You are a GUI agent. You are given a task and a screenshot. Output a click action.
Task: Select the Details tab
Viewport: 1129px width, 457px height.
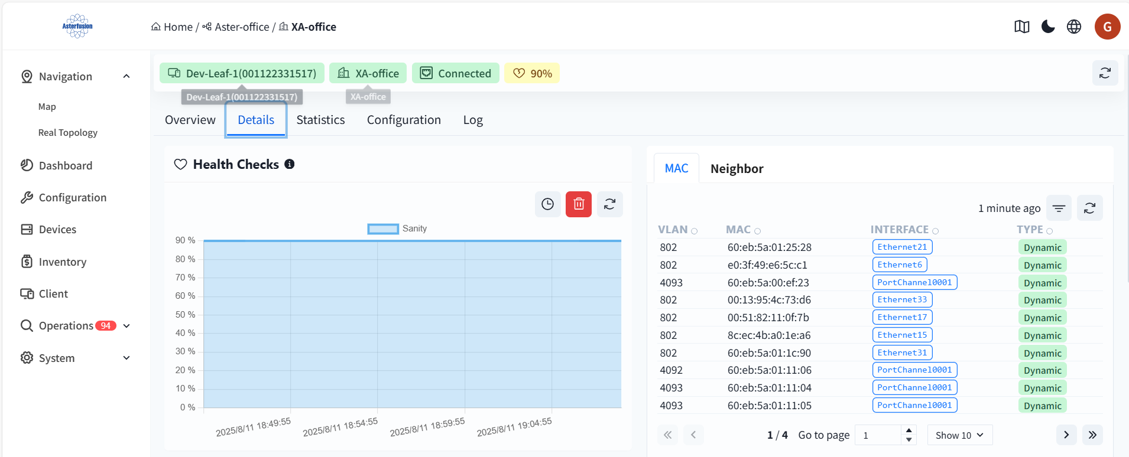click(x=256, y=120)
